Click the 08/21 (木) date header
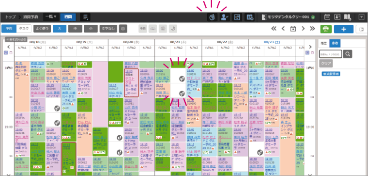368x176 pixels. (x=178, y=42)
